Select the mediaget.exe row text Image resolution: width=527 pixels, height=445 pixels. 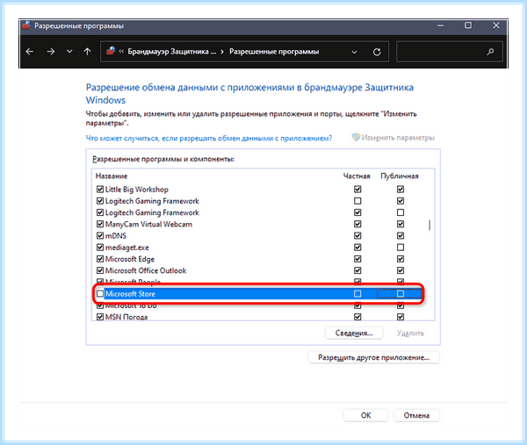coord(127,248)
